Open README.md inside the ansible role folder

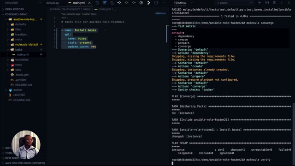(x=24, y=85)
